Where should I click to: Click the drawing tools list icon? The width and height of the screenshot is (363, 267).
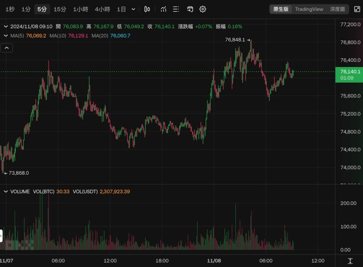coord(176,9)
